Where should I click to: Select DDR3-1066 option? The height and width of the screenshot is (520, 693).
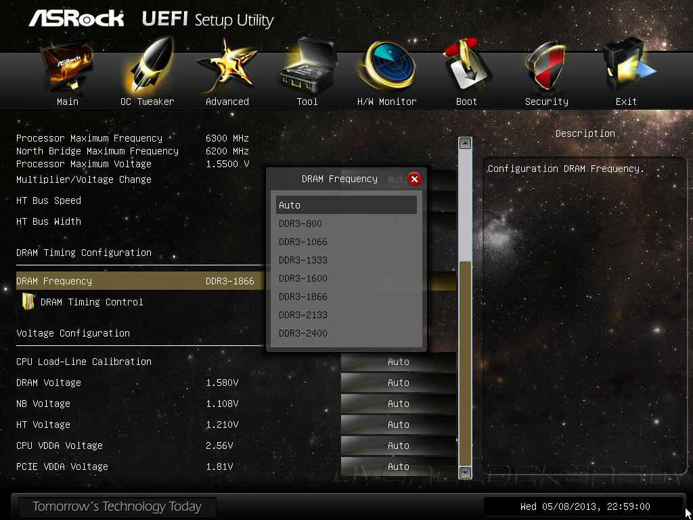click(346, 242)
